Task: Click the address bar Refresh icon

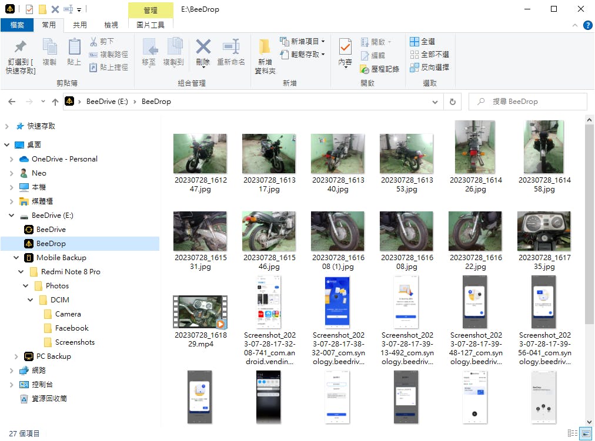Action: coord(452,102)
